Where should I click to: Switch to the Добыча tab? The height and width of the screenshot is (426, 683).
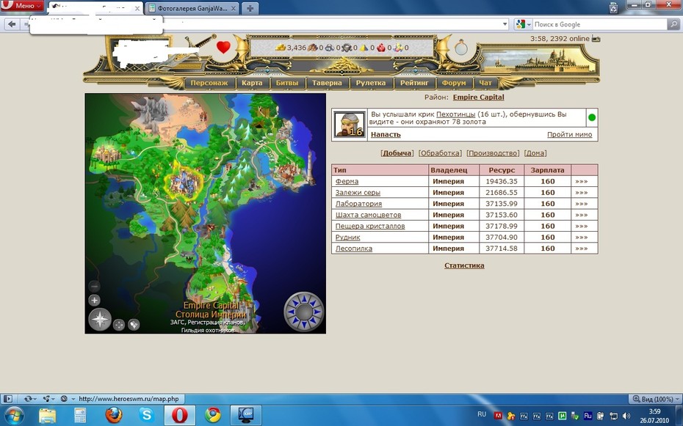(x=397, y=153)
